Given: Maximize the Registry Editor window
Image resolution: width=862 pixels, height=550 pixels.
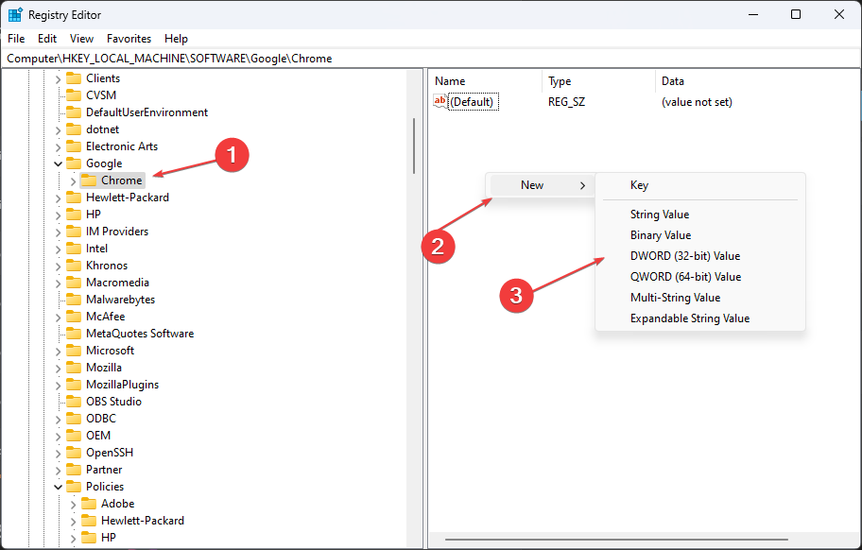Looking at the screenshot, I should 796,15.
